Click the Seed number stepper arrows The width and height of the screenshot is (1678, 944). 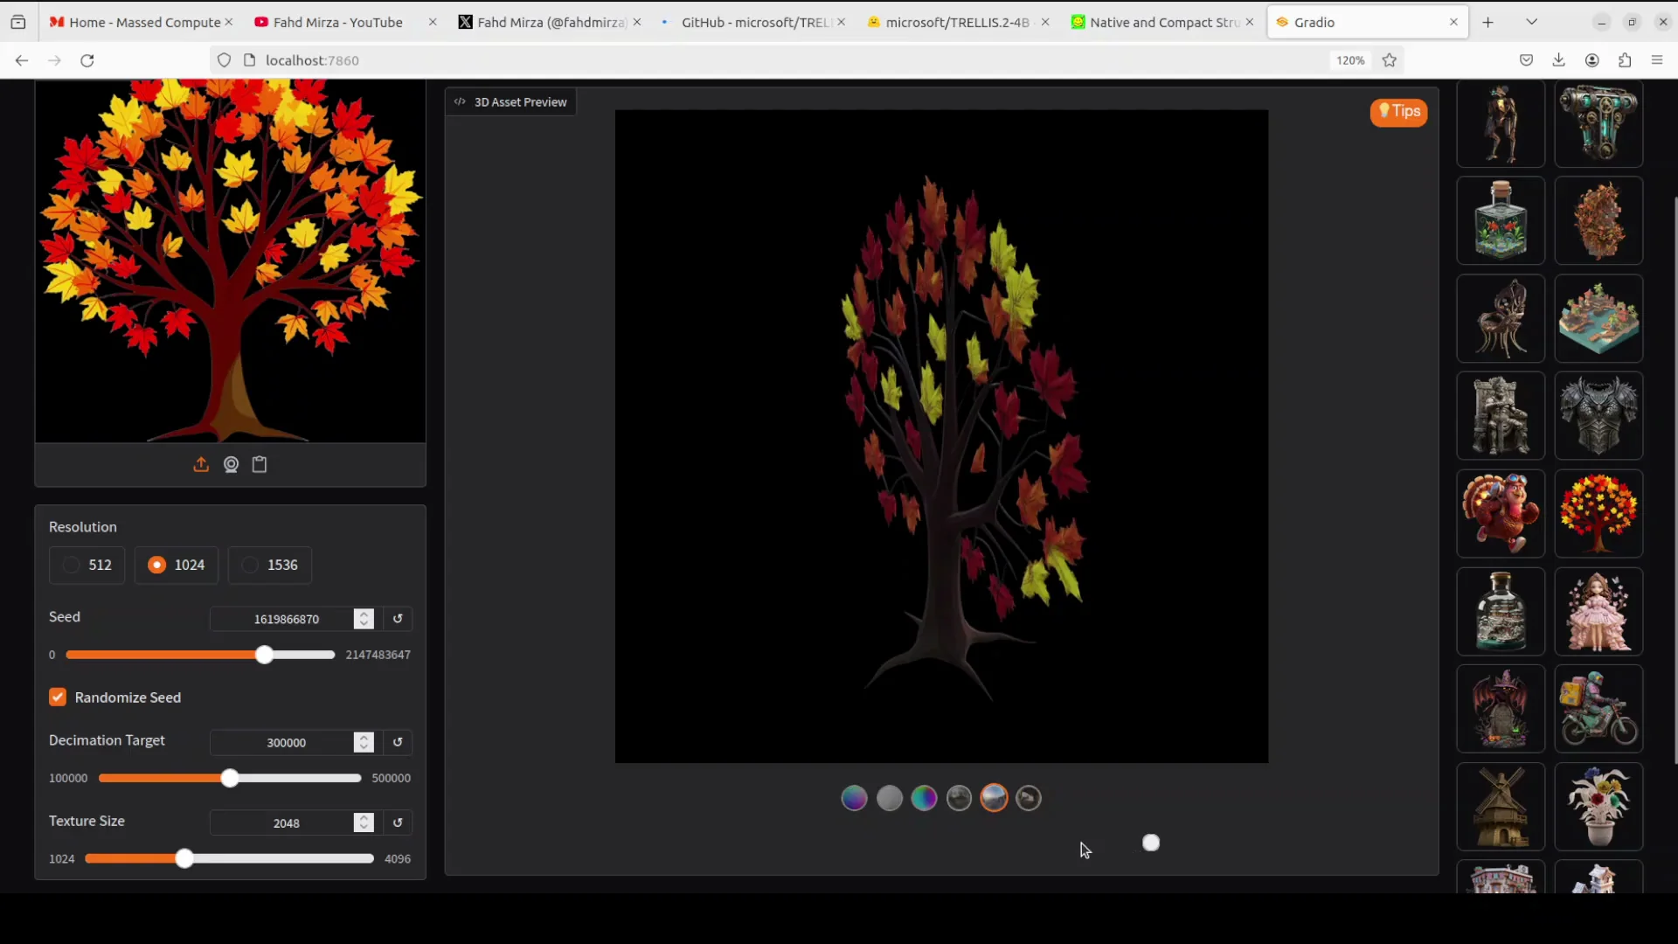tap(364, 619)
